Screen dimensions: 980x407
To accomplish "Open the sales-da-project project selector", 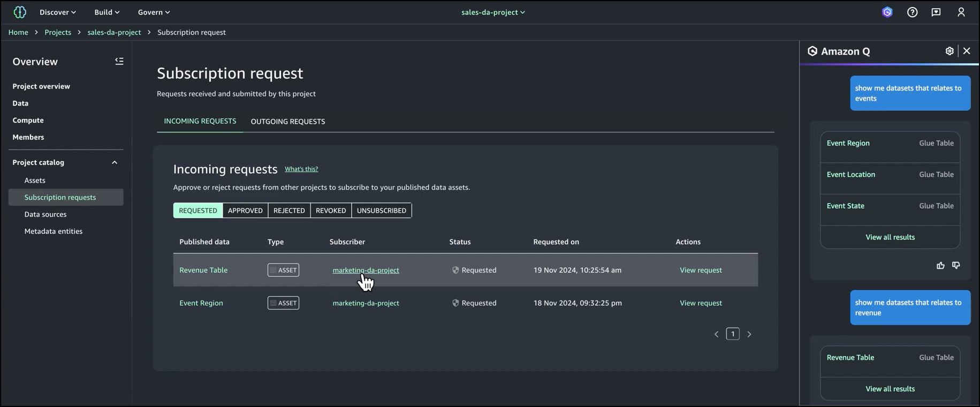I will (493, 12).
